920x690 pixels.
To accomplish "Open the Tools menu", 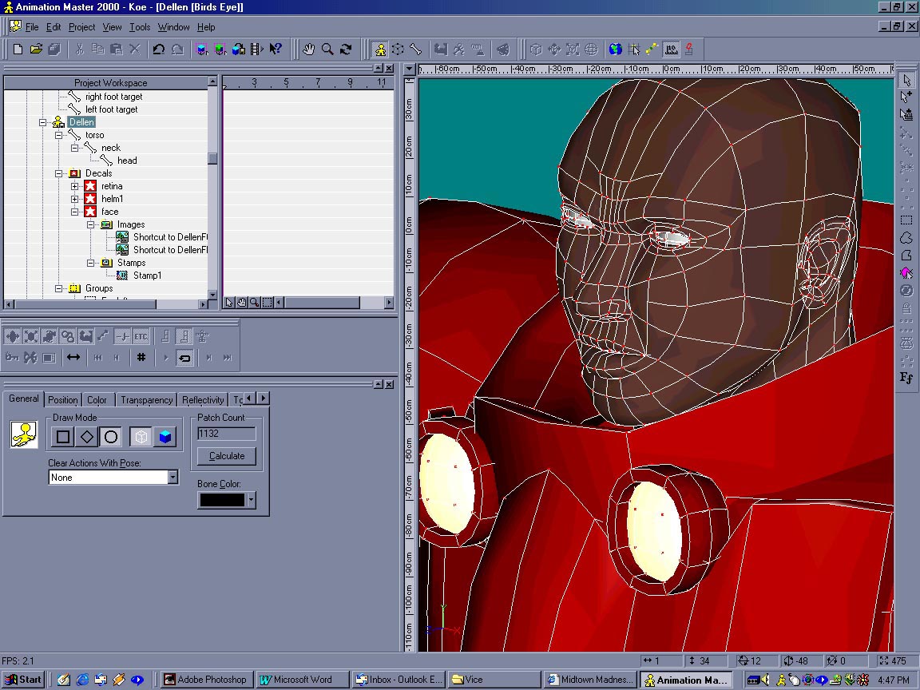I will click(140, 27).
